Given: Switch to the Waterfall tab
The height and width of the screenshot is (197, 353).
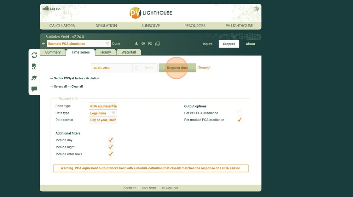Looking at the screenshot, I should 129,52.
